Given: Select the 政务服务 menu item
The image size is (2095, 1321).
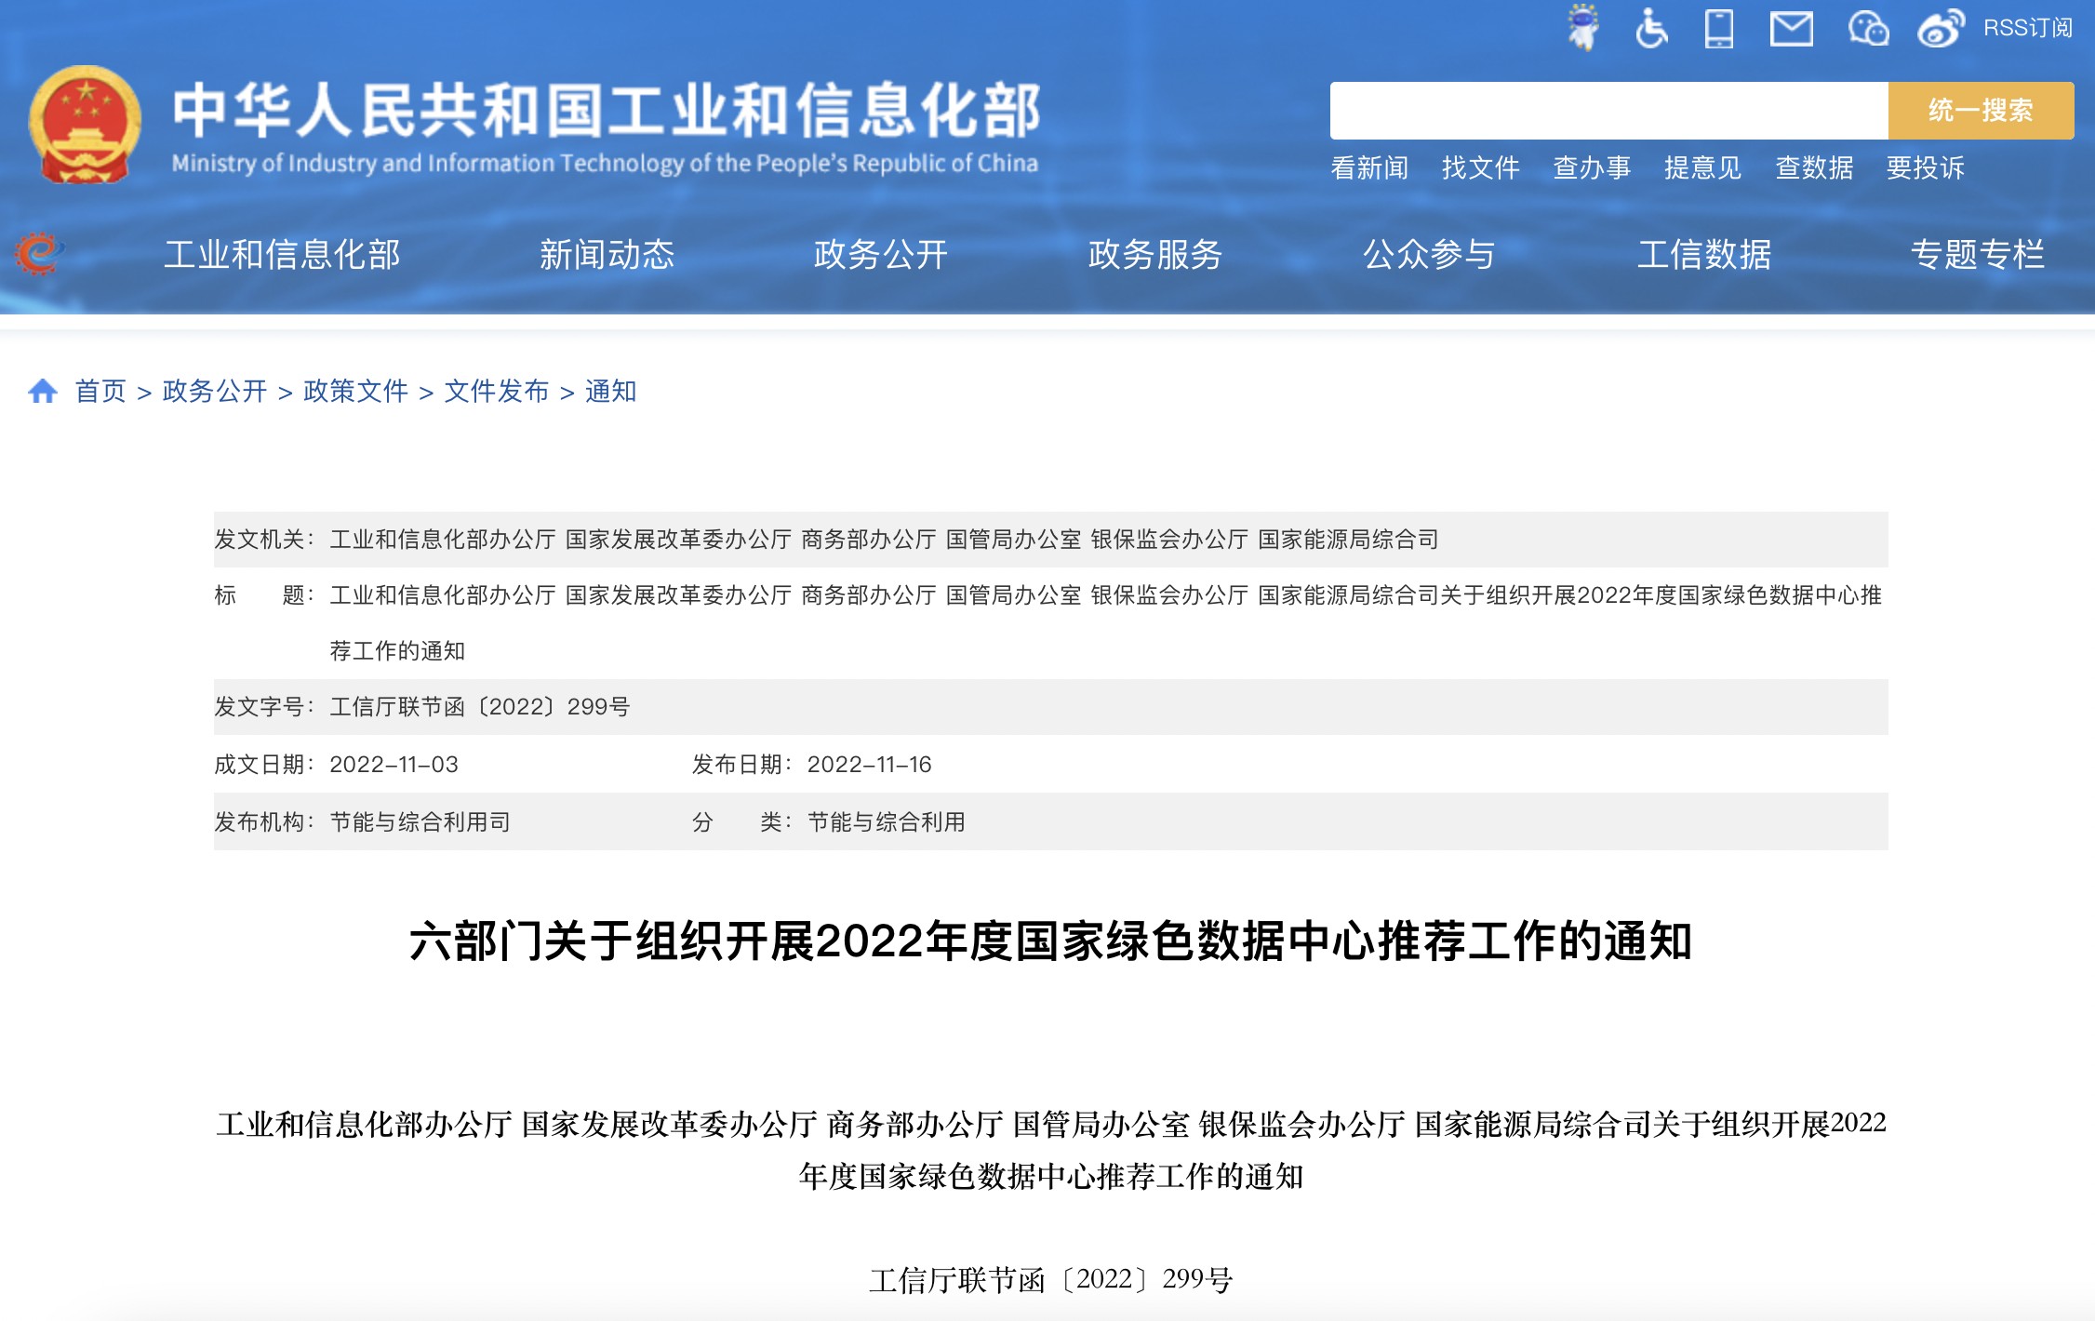Looking at the screenshot, I should [1154, 255].
